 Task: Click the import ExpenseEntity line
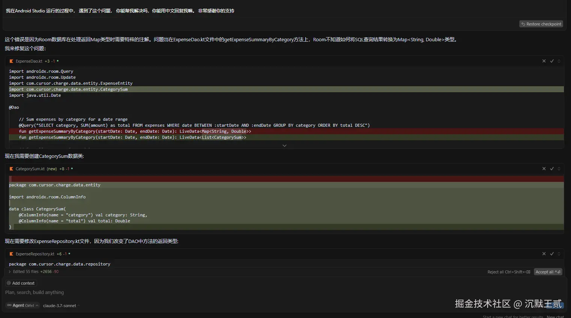click(71, 83)
